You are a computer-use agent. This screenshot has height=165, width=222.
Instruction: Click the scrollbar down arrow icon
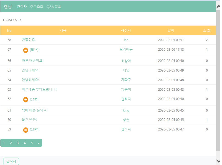(x=219, y=162)
